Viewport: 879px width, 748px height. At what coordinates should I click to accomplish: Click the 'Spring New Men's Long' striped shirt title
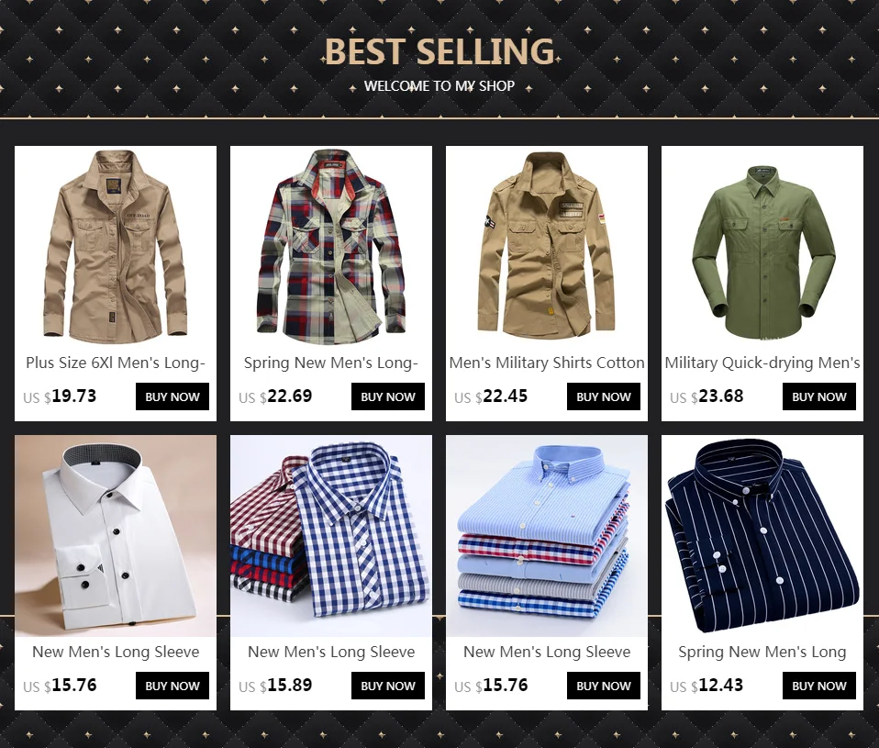(x=762, y=653)
